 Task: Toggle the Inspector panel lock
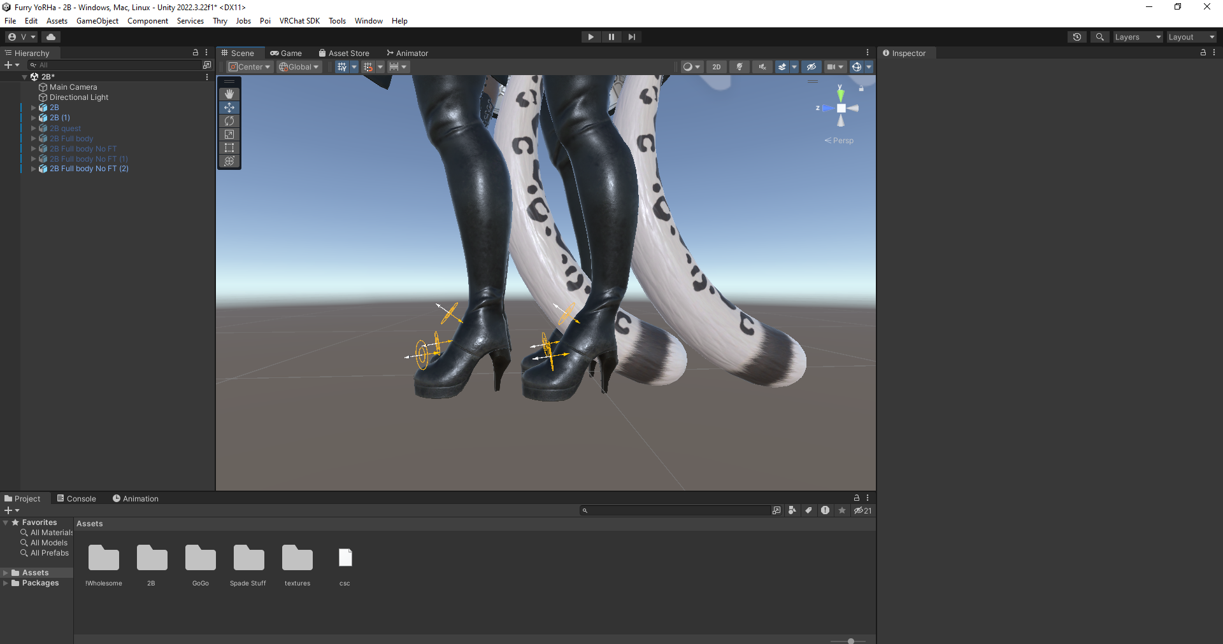coord(1203,53)
